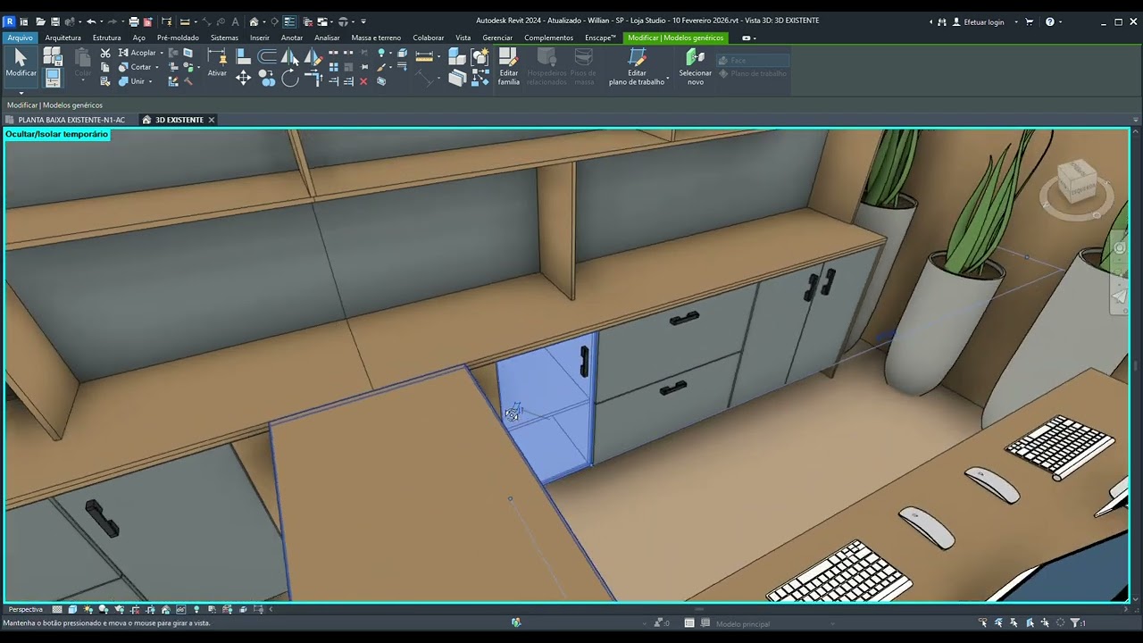
Task: Open the Acoplar dropdown arrow
Action: 162,54
